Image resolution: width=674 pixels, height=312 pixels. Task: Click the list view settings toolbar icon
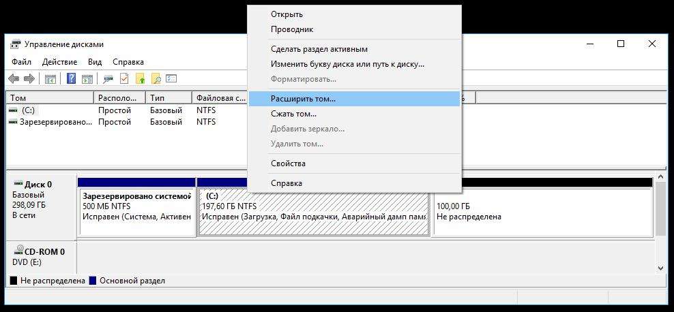point(171,78)
